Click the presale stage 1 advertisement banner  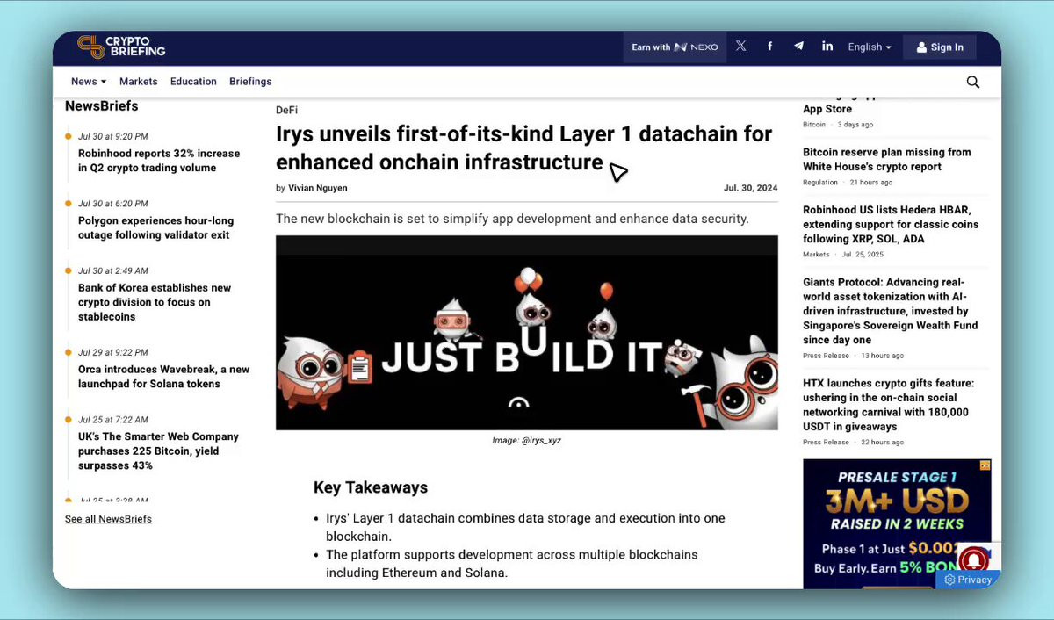897,523
